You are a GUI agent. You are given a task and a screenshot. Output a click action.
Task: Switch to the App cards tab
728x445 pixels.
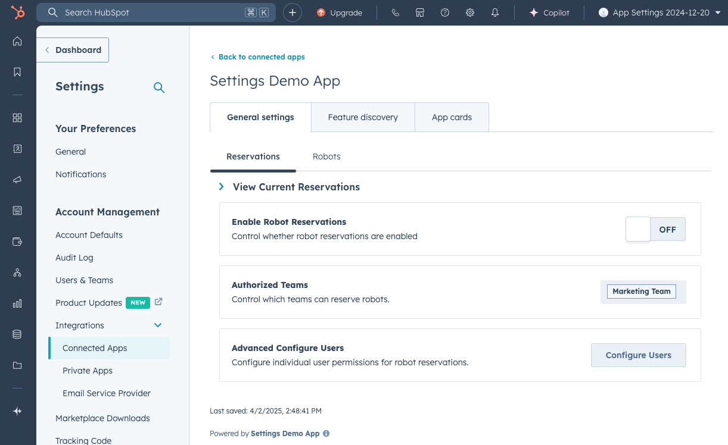click(452, 117)
